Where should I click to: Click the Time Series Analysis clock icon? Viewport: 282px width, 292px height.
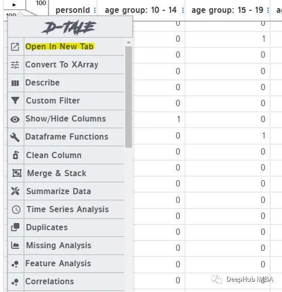(16, 210)
